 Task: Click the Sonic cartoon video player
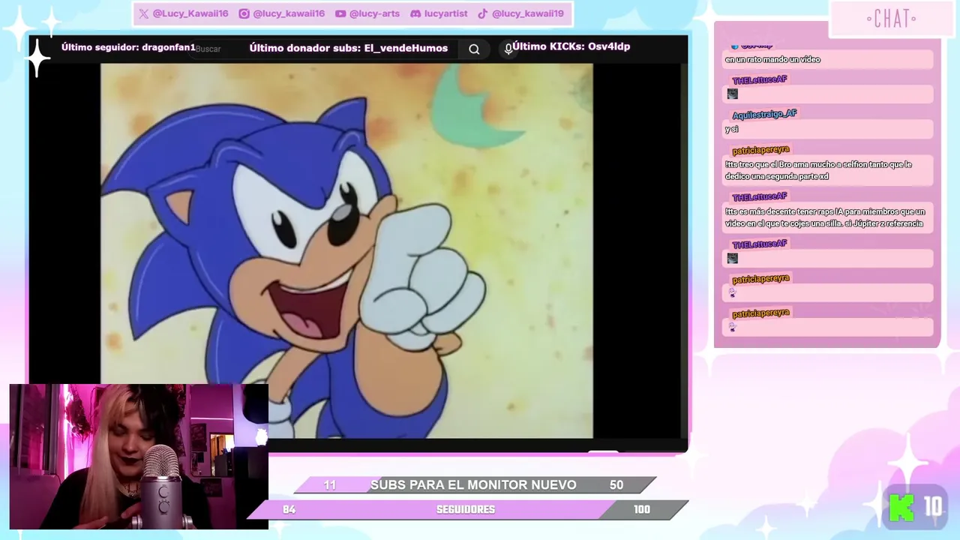click(346, 250)
